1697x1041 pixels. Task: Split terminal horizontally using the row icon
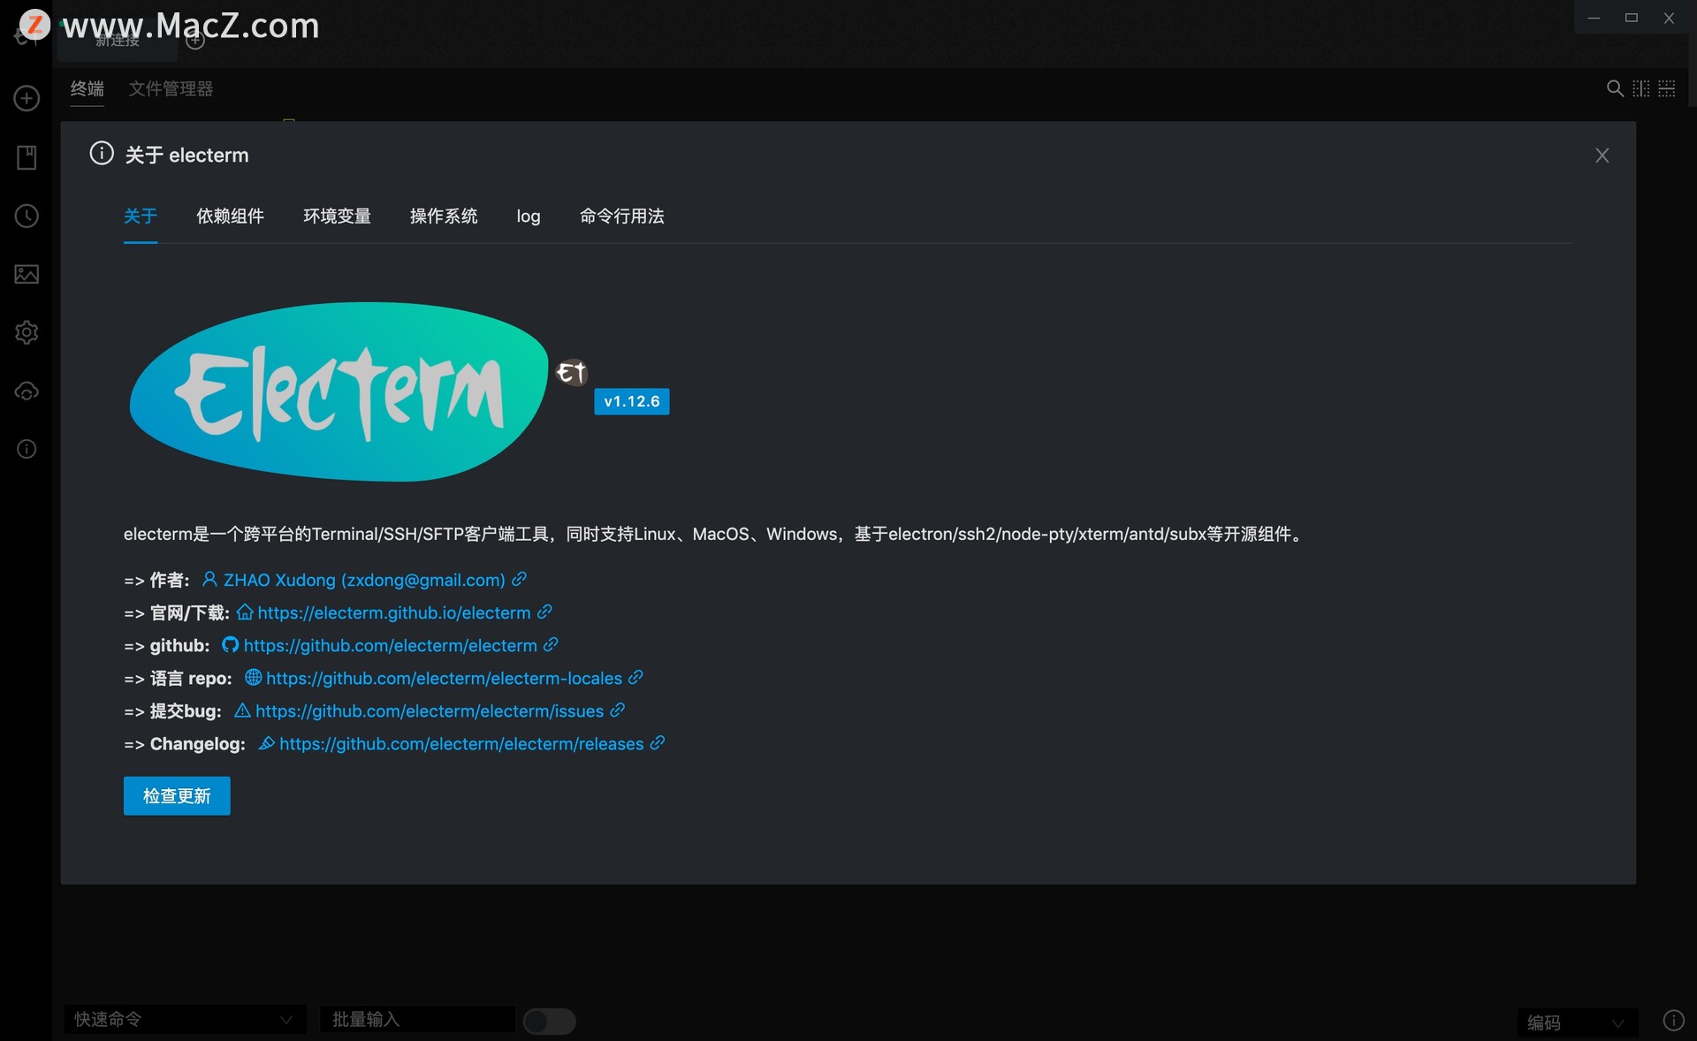pyautogui.click(x=1667, y=88)
